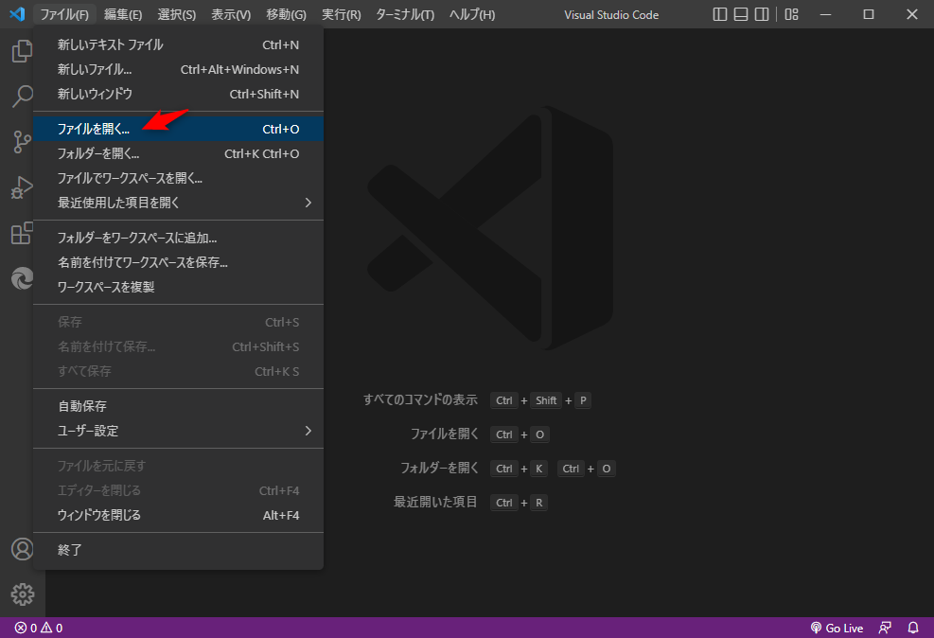The image size is (934, 638).
Task: Click the Visual Studio Code window title
Action: pos(611,15)
